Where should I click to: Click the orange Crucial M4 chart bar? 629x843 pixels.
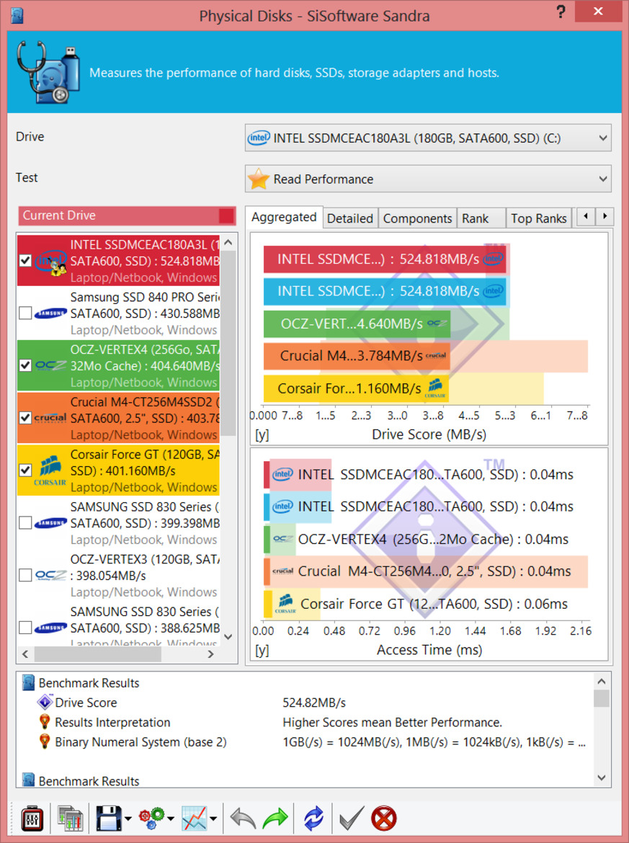point(357,356)
